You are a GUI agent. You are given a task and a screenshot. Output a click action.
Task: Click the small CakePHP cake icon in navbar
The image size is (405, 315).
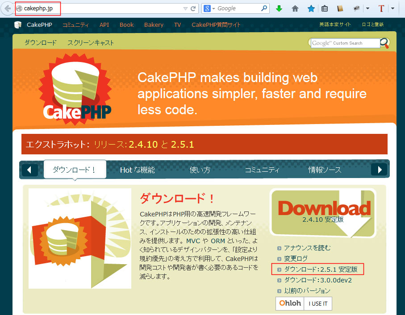point(17,25)
